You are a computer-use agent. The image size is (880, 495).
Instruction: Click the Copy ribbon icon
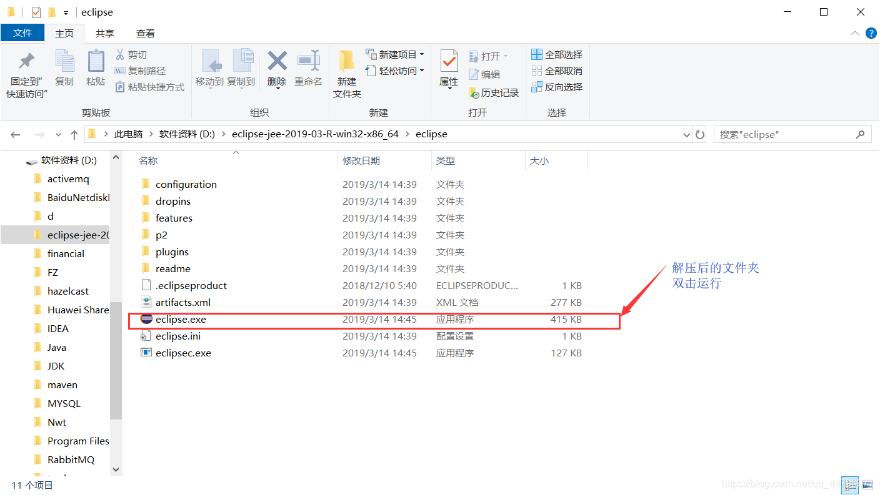click(x=64, y=61)
